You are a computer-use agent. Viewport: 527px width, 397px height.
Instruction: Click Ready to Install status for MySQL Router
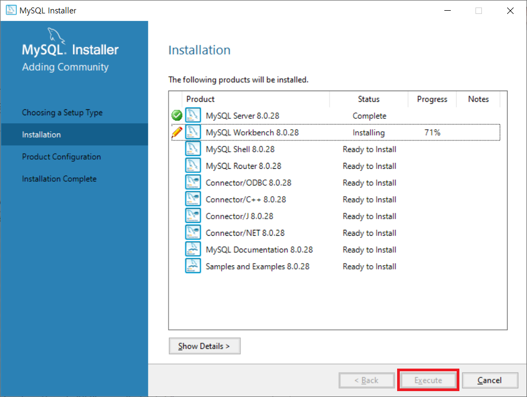pos(369,166)
